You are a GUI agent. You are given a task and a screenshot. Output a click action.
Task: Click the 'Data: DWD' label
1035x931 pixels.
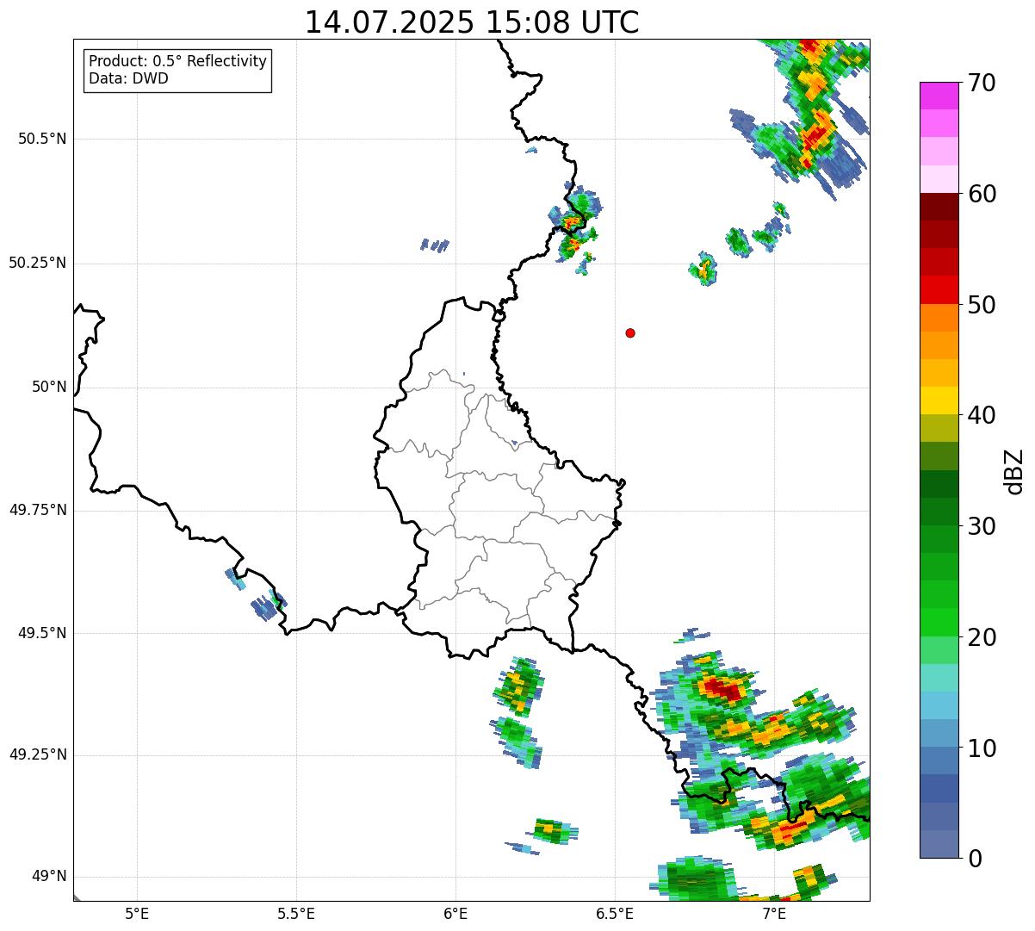(128, 78)
